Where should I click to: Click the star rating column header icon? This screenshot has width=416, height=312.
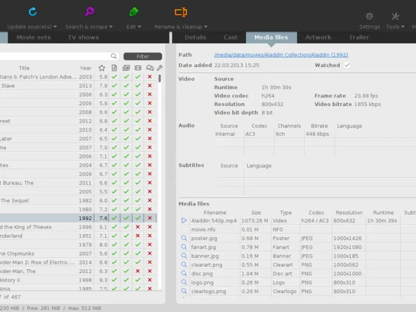[101, 68]
